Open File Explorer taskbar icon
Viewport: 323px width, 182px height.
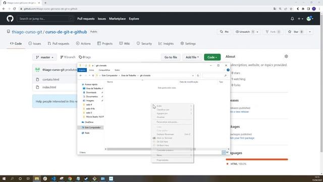pyautogui.click(x=37, y=178)
